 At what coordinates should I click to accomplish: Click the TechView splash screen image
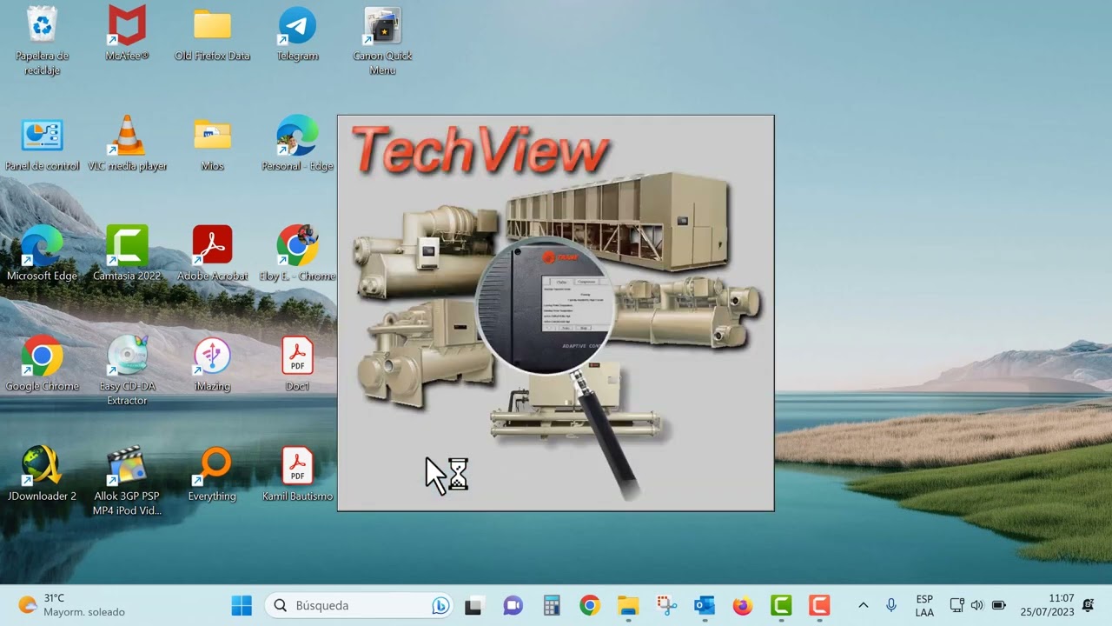(x=556, y=313)
